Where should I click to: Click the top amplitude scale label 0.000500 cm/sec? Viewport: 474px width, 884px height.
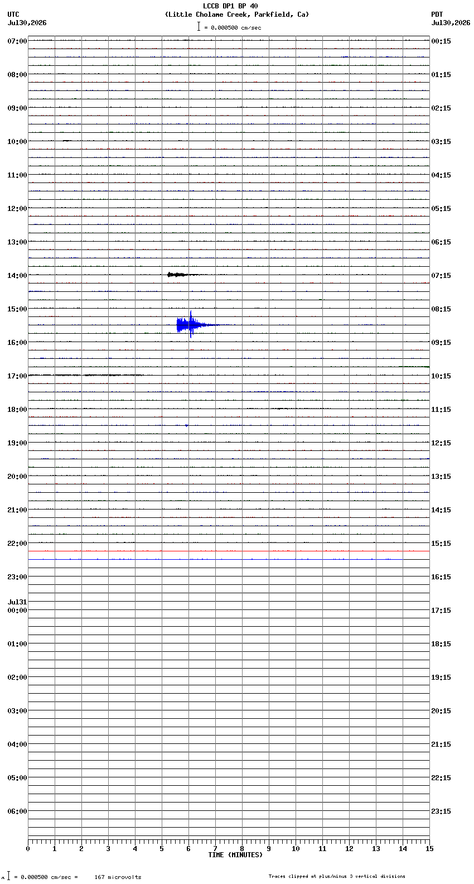(236, 27)
